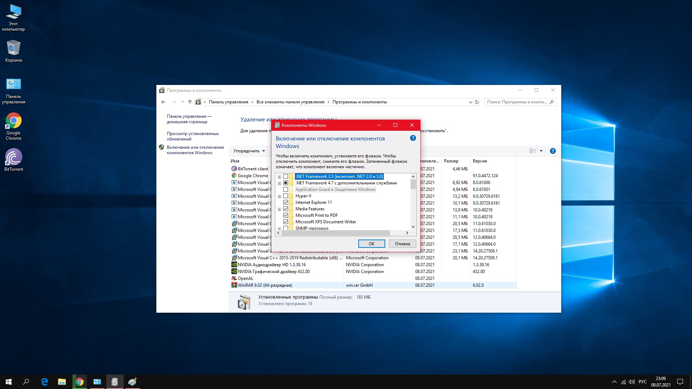Open the This Computer desktop icon

click(13, 18)
